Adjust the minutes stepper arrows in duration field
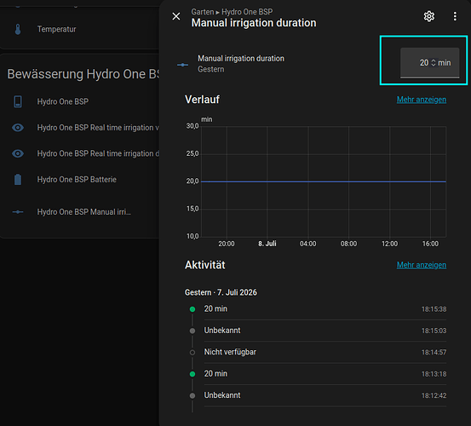 [x=434, y=63]
